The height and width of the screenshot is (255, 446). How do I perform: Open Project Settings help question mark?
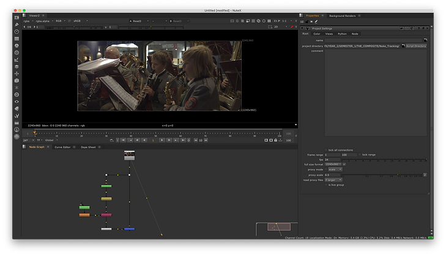pyautogui.click(x=418, y=28)
